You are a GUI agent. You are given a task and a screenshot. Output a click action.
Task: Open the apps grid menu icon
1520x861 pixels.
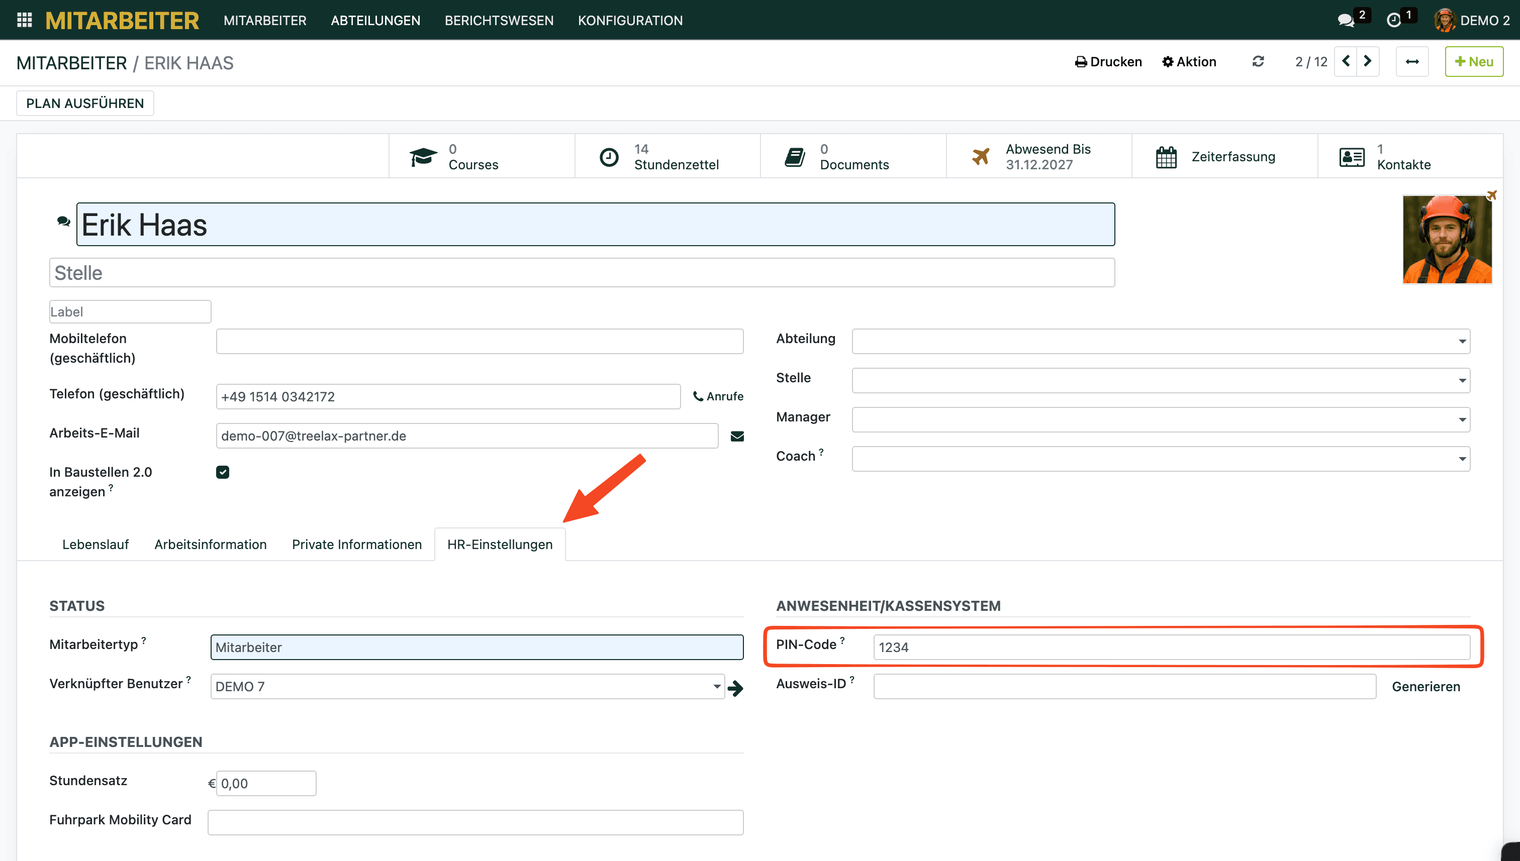[x=24, y=20]
